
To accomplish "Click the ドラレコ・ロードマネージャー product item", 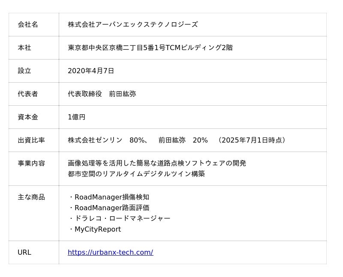I will [x=120, y=218].
